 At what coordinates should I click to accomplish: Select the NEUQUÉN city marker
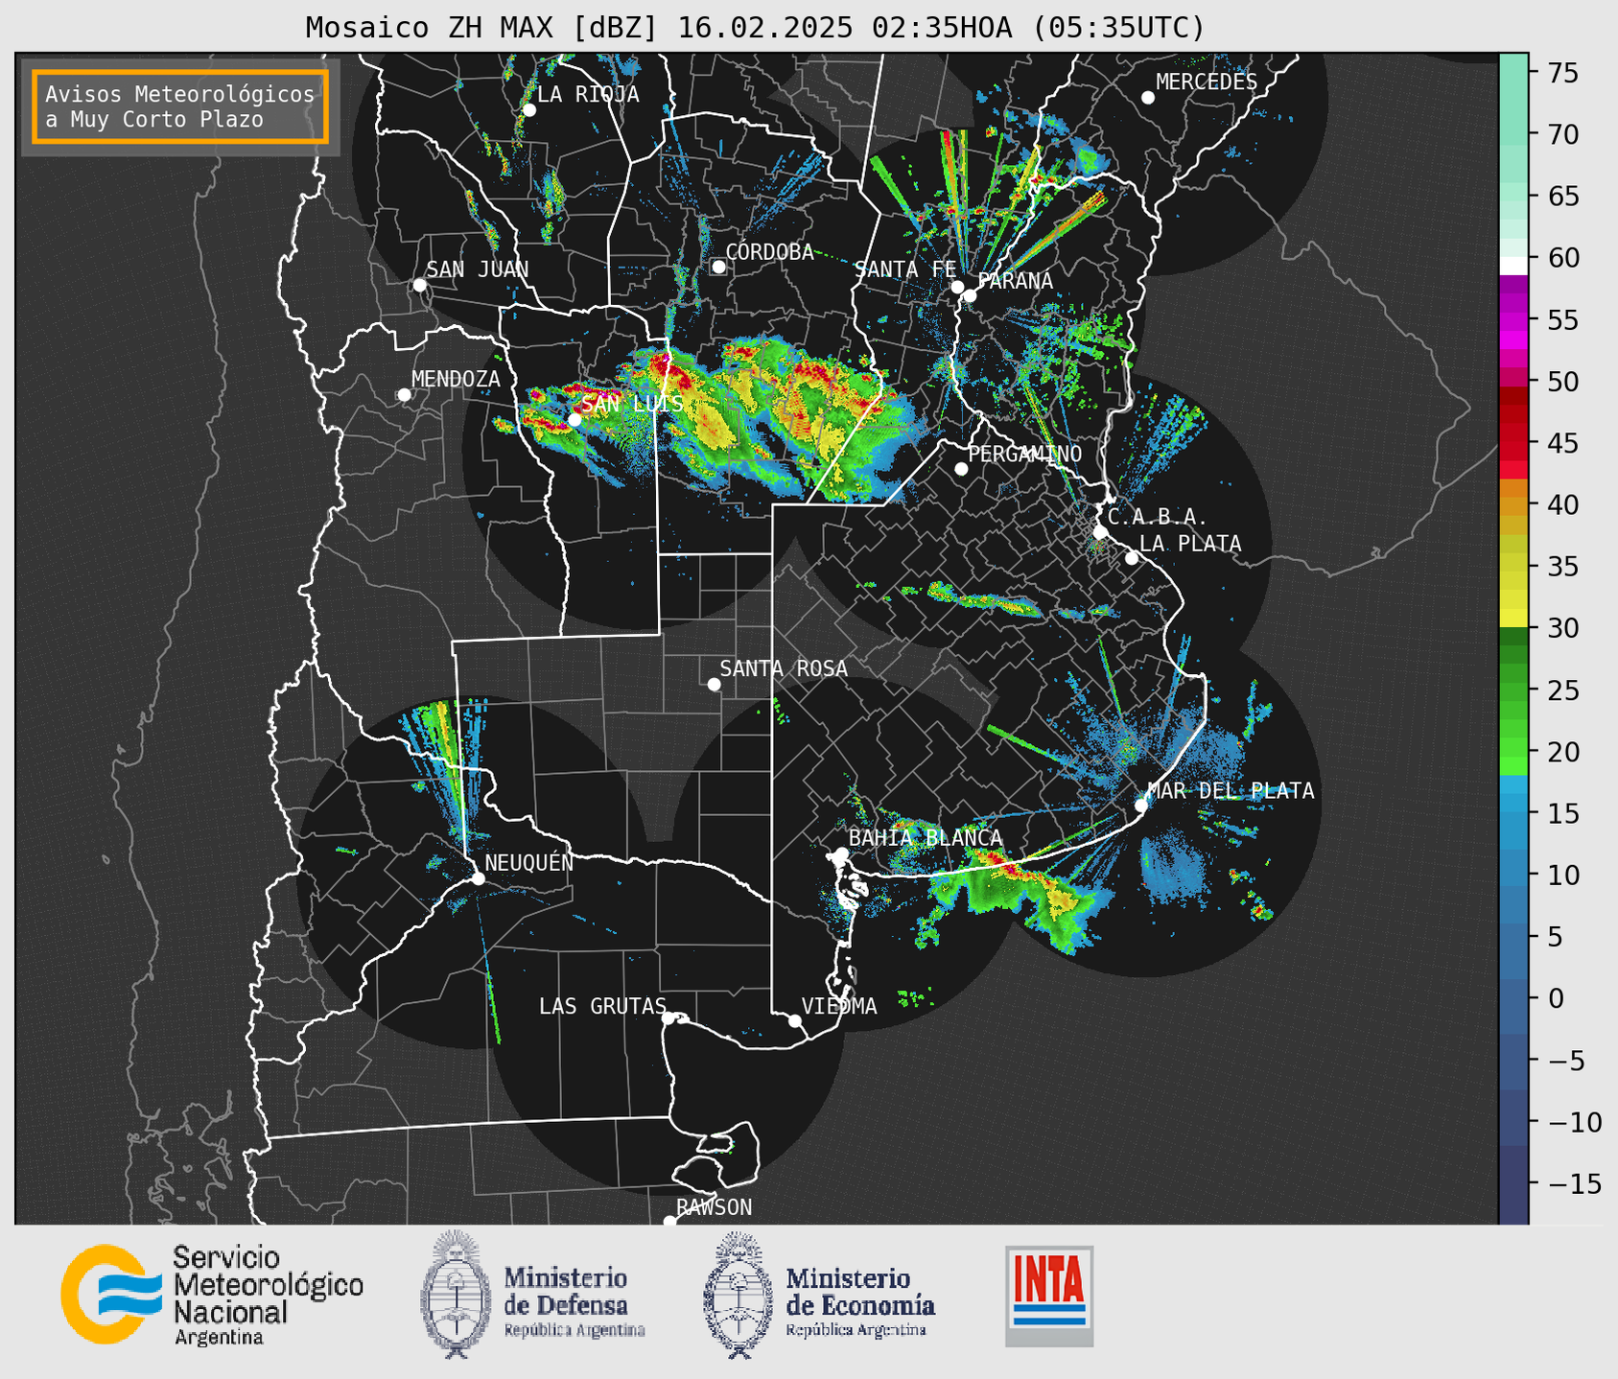[x=478, y=878]
